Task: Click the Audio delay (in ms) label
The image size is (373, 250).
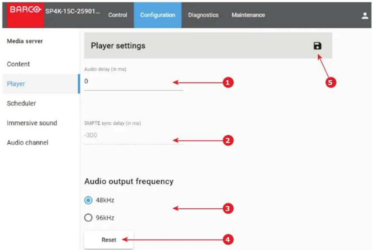Action: click(105, 69)
